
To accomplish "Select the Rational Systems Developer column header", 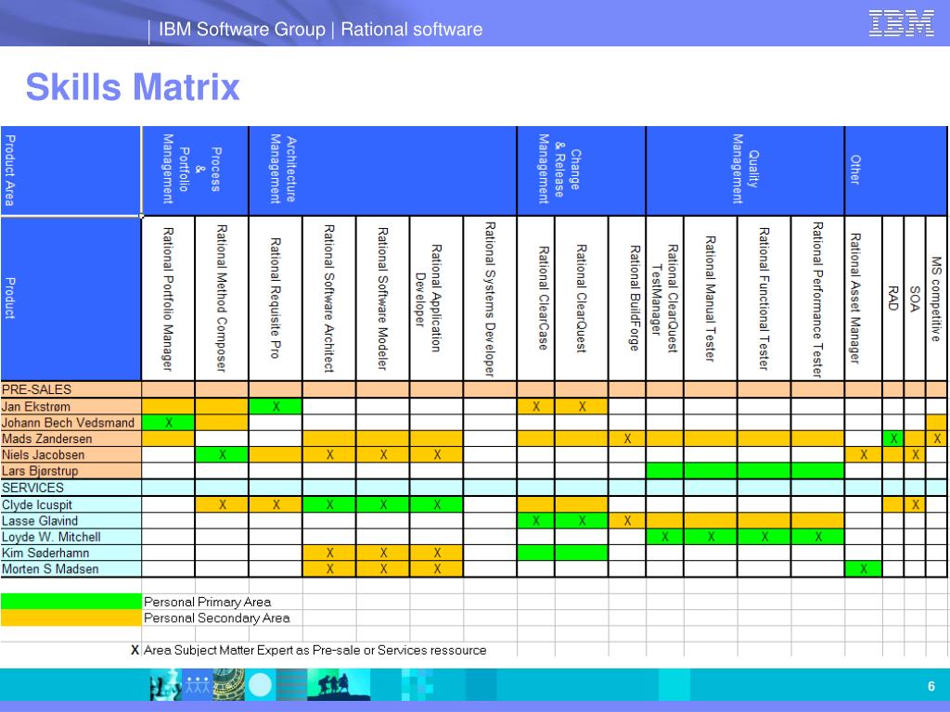I will pyautogui.click(x=490, y=299).
